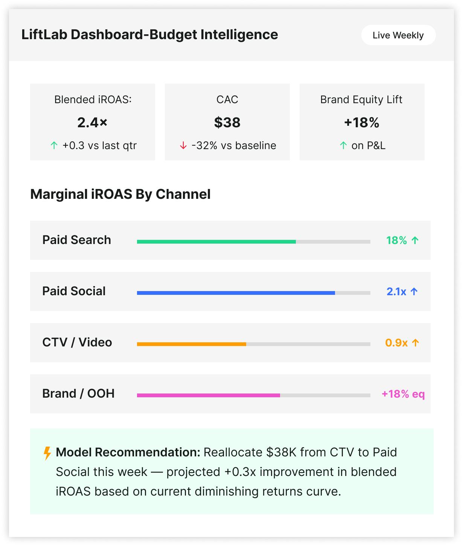Expand the Model Recommendation panel
Viewport: 463px width, 546px height.
[230, 471]
